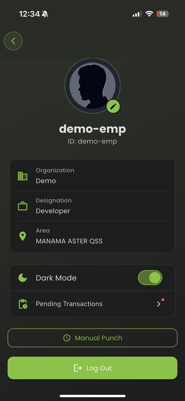Tap the demo-emp username heading
The height and width of the screenshot is (401, 185).
(92, 129)
